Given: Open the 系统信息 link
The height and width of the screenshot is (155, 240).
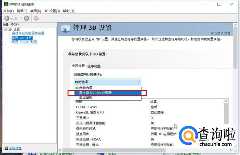Looking at the screenshot, I should (15, 148).
